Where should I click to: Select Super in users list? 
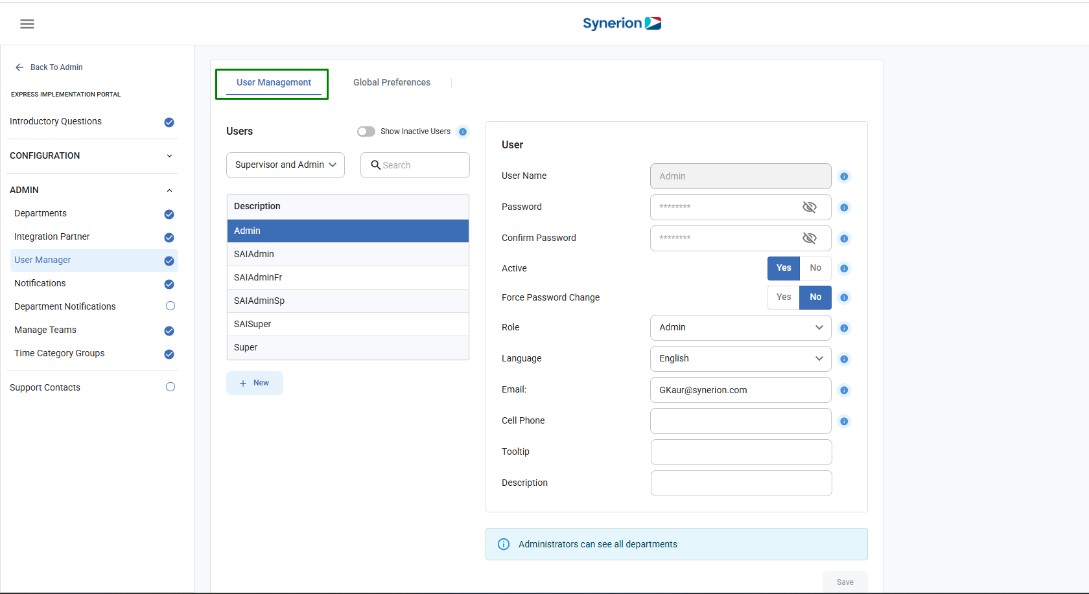click(x=348, y=348)
